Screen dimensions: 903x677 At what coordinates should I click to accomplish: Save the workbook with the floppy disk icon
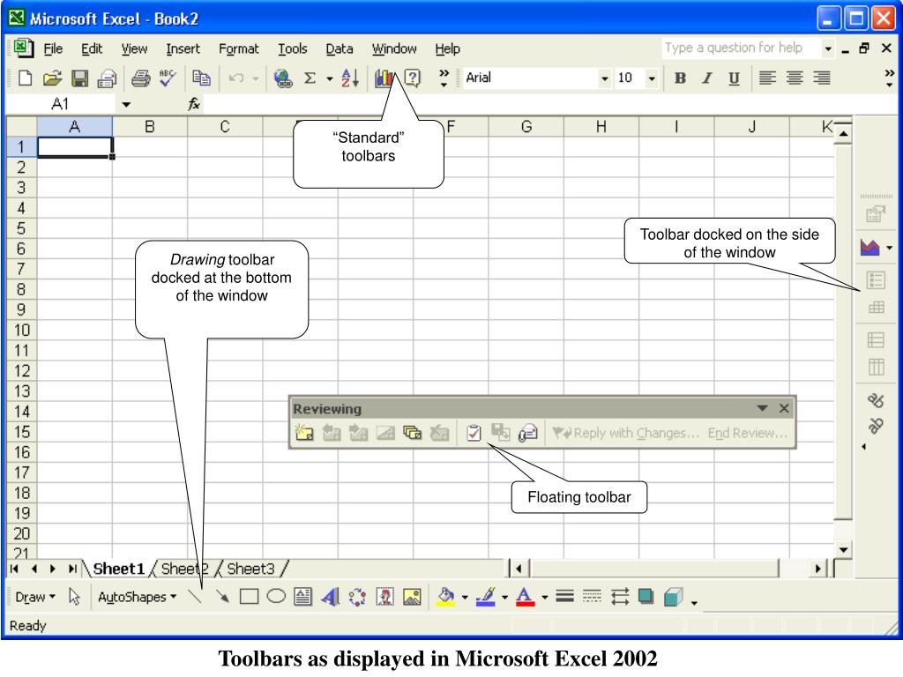pyautogui.click(x=79, y=78)
